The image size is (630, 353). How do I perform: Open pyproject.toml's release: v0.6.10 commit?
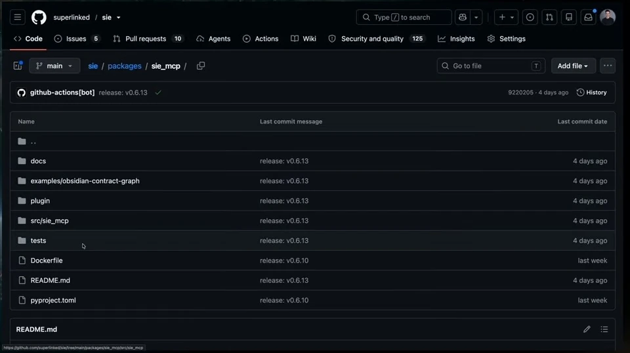[284, 300]
